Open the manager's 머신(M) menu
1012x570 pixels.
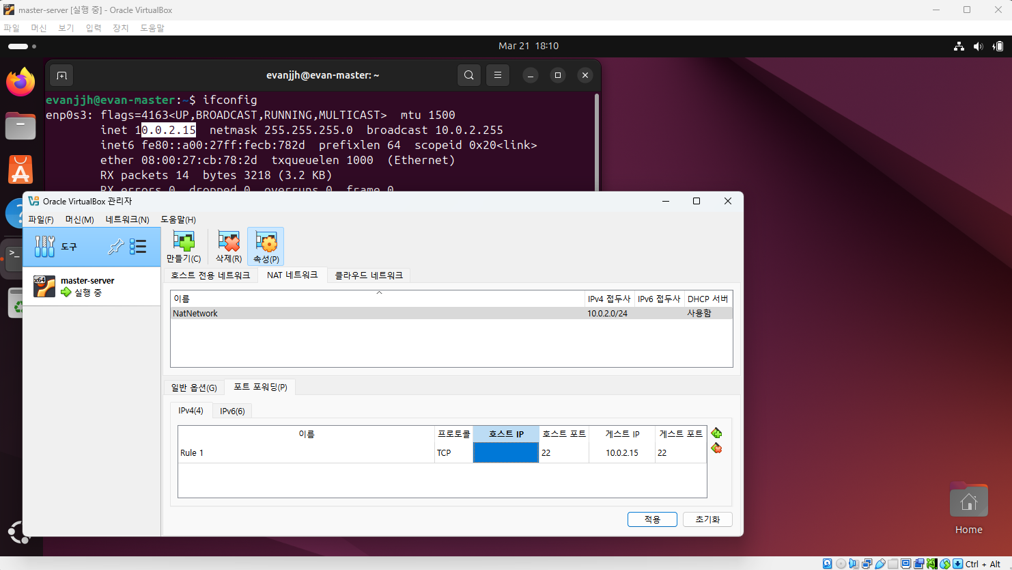(80, 219)
